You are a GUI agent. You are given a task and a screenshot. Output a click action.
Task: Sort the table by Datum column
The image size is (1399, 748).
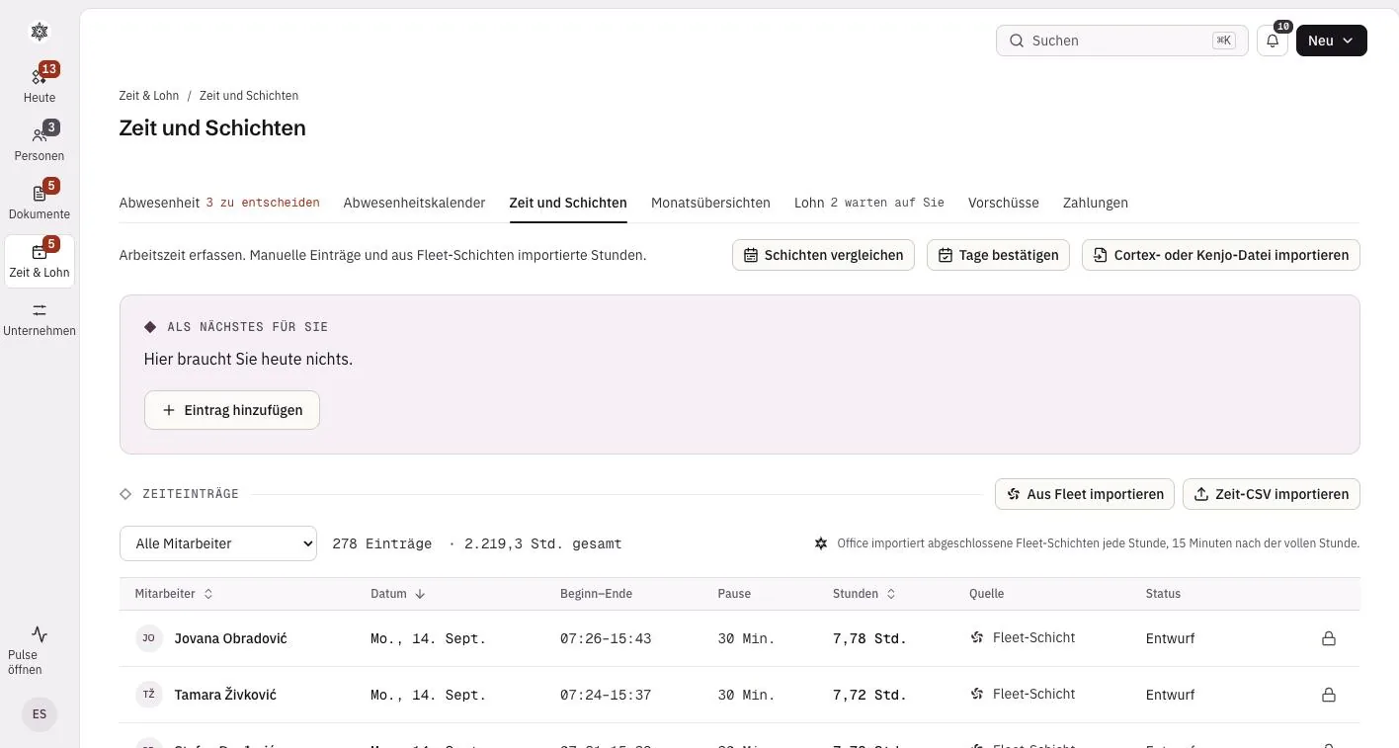(398, 594)
